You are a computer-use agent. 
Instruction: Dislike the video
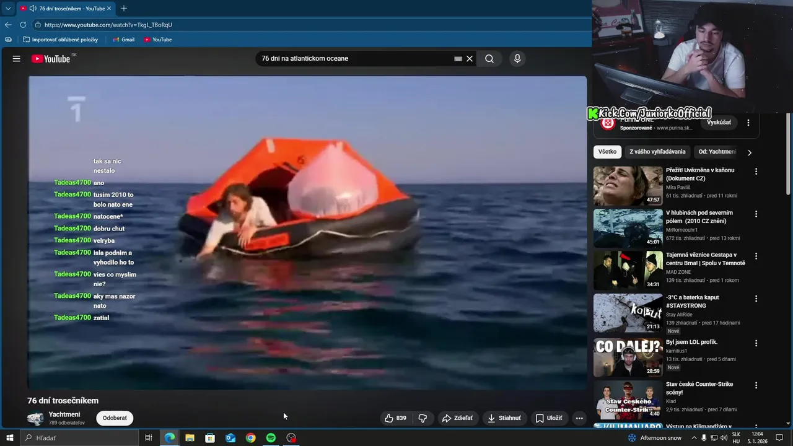[x=423, y=418]
